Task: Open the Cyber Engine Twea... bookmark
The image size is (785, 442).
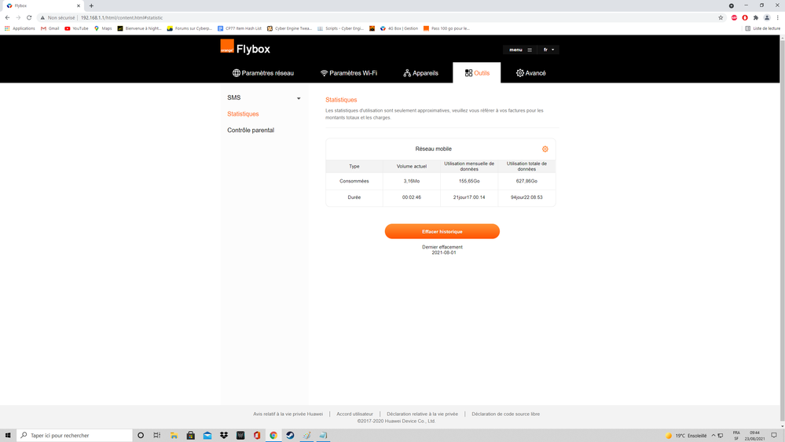Action: click(289, 28)
